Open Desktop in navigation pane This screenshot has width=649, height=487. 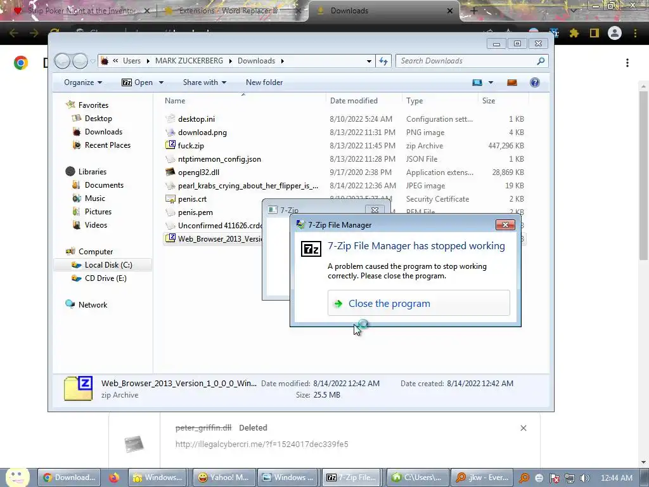pyautogui.click(x=98, y=119)
